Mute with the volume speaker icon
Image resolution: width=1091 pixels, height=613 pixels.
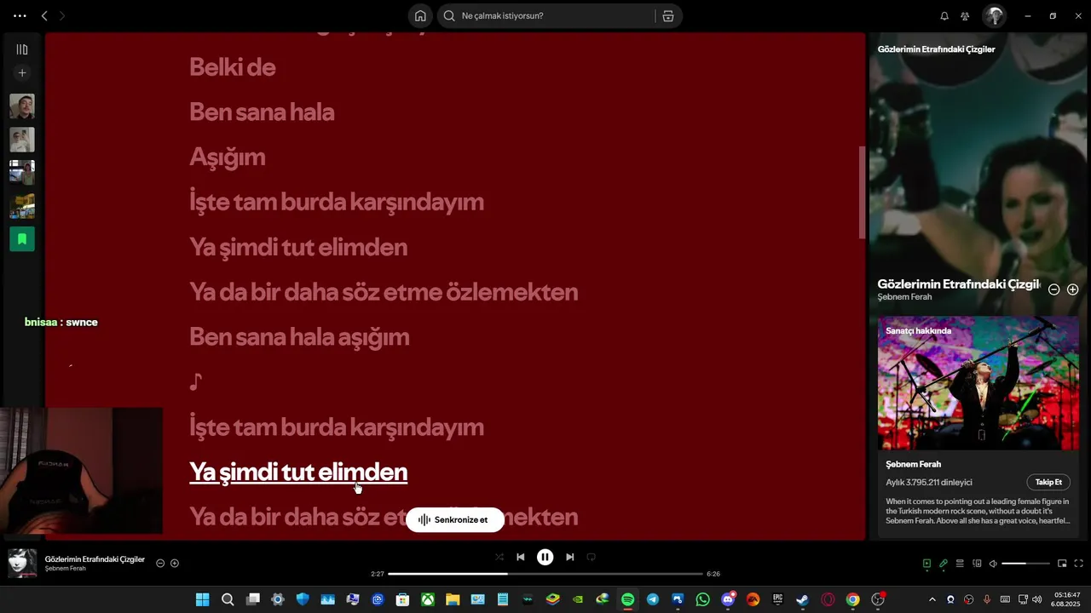[993, 564]
